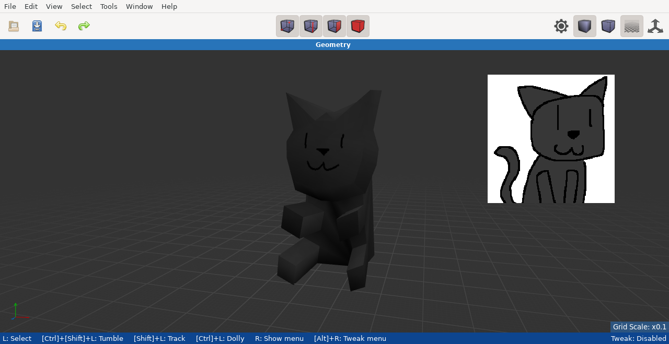Expand the Window menu
Screen dimensions: 669x344
pos(139,6)
